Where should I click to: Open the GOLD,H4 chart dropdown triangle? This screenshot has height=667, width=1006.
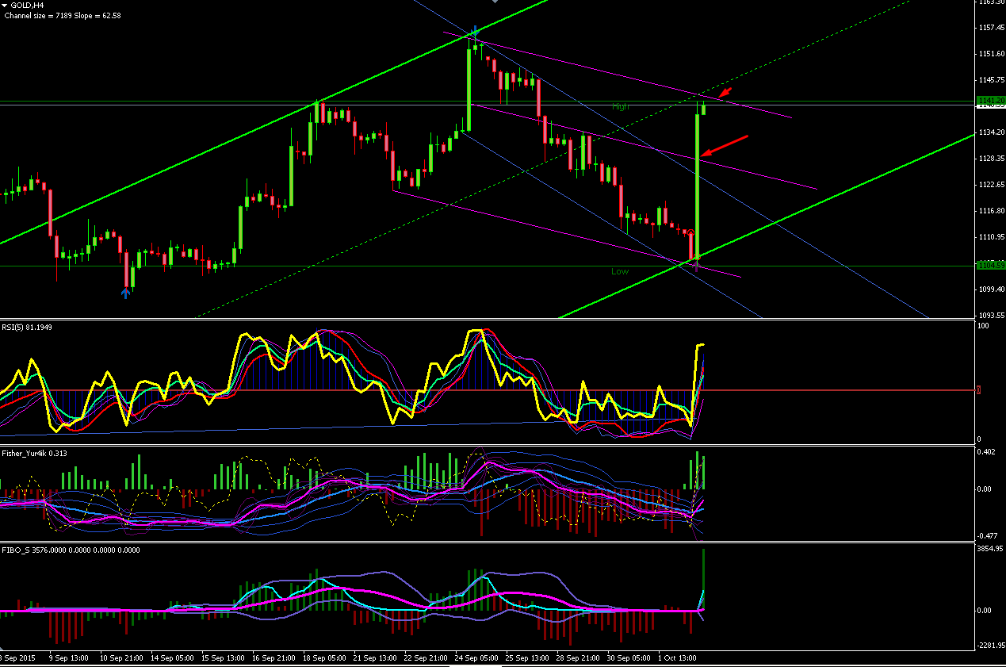pyautogui.click(x=5, y=5)
